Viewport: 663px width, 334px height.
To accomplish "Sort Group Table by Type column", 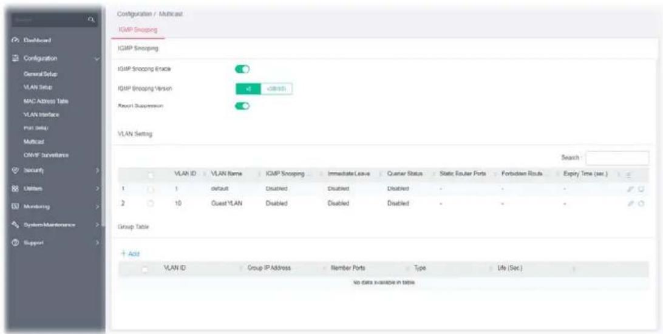I will (x=420, y=269).
